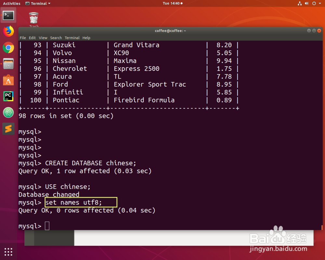
Task: Click the value 1.75 in Chevrolet row
Action: [x=224, y=69]
